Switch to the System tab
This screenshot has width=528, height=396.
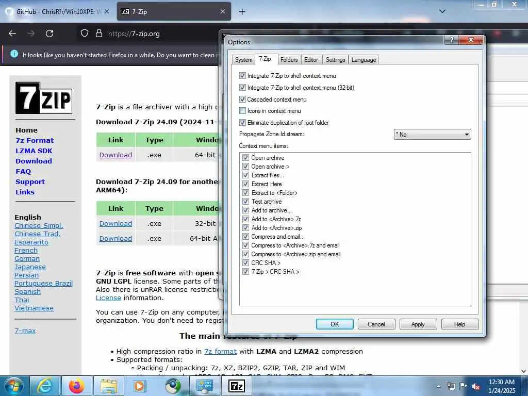coord(243,60)
